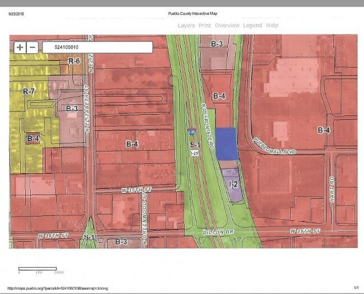Image resolution: width=364 pixels, height=294 pixels.
Task: Click the purple I-2 zoned parcel
Action: point(234,184)
